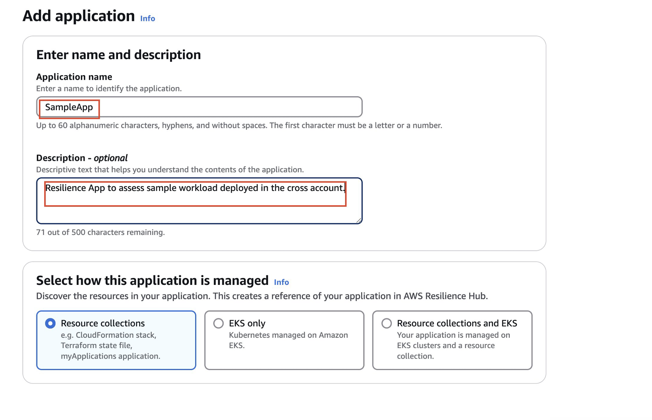The image size is (652, 420).
Task: Click the empty radio circle for EKS only
Action: pyautogui.click(x=219, y=323)
